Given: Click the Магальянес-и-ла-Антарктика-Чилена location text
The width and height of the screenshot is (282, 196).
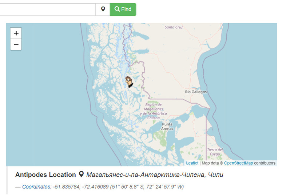Looking at the screenshot, I should [x=146, y=175].
